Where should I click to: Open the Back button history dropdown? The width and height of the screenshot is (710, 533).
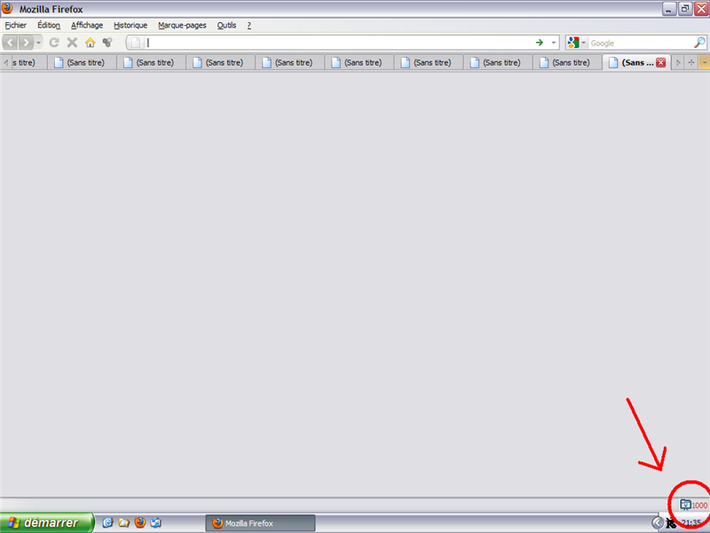click(x=38, y=43)
